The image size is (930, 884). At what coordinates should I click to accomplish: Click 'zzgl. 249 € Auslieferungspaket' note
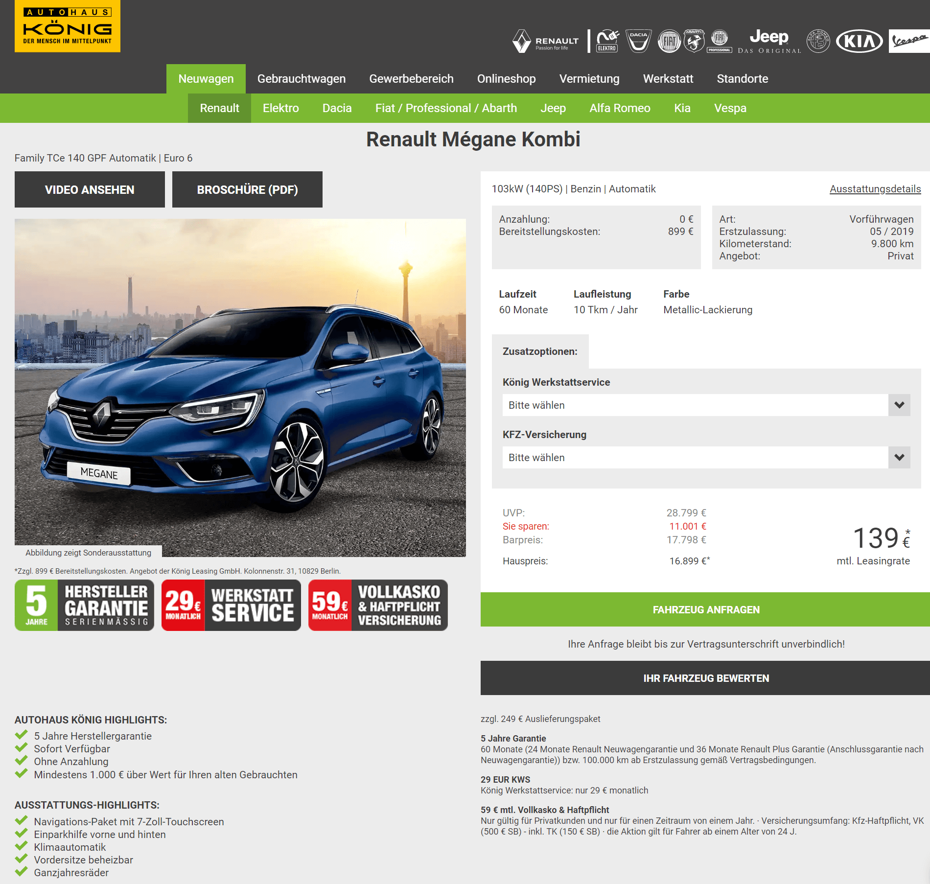[540, 719]
